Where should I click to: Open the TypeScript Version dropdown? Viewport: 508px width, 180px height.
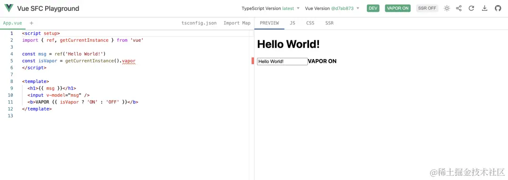270,8
